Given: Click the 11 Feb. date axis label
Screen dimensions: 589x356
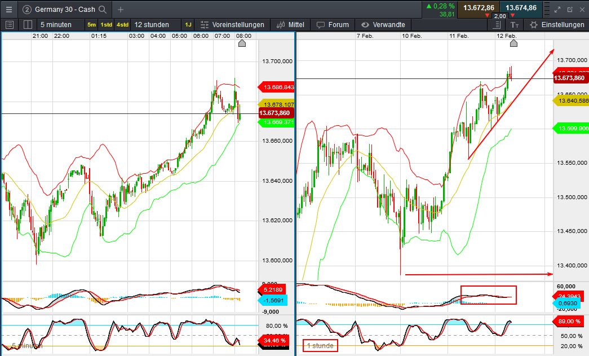Looking at the screenshot, I should pyautogui.click(x=459, y=36).
